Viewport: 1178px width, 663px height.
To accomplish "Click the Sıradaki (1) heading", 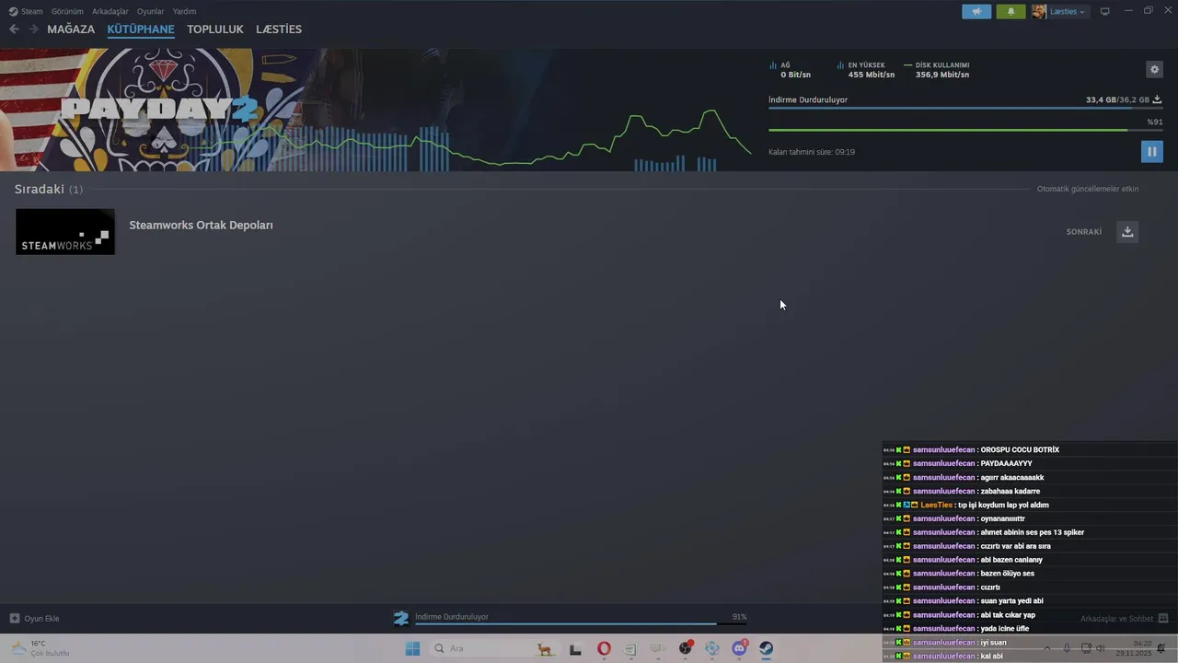I will click(x=49, y=189).
